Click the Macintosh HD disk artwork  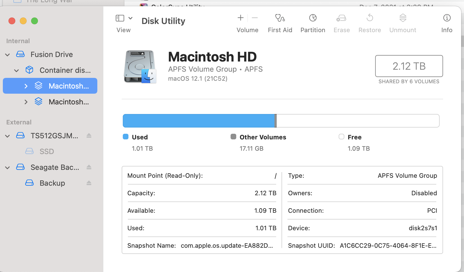click(x=140, y=67)
